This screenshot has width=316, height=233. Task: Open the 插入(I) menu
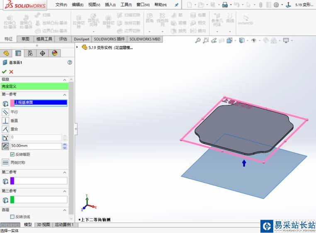tap(110, 5)
